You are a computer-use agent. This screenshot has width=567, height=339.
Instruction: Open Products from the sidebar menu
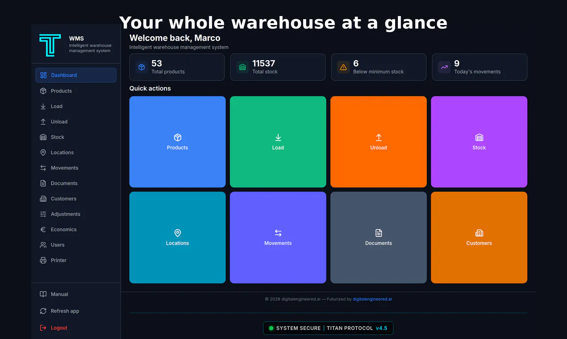tap(76, 91)
